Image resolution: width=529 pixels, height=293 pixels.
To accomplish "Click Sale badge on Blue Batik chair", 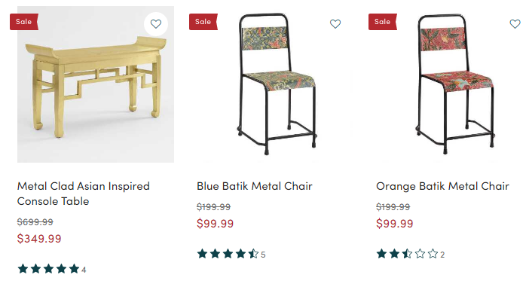I will tap(203, 22).
